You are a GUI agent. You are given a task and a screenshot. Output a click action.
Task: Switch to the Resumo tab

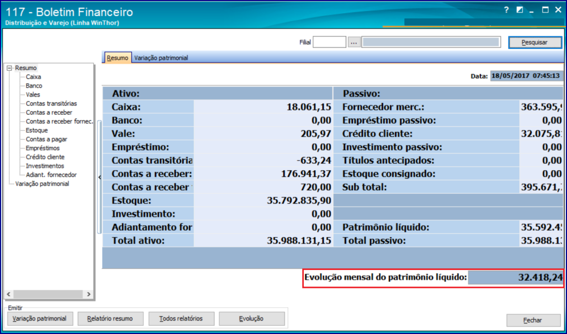(118, 58)
